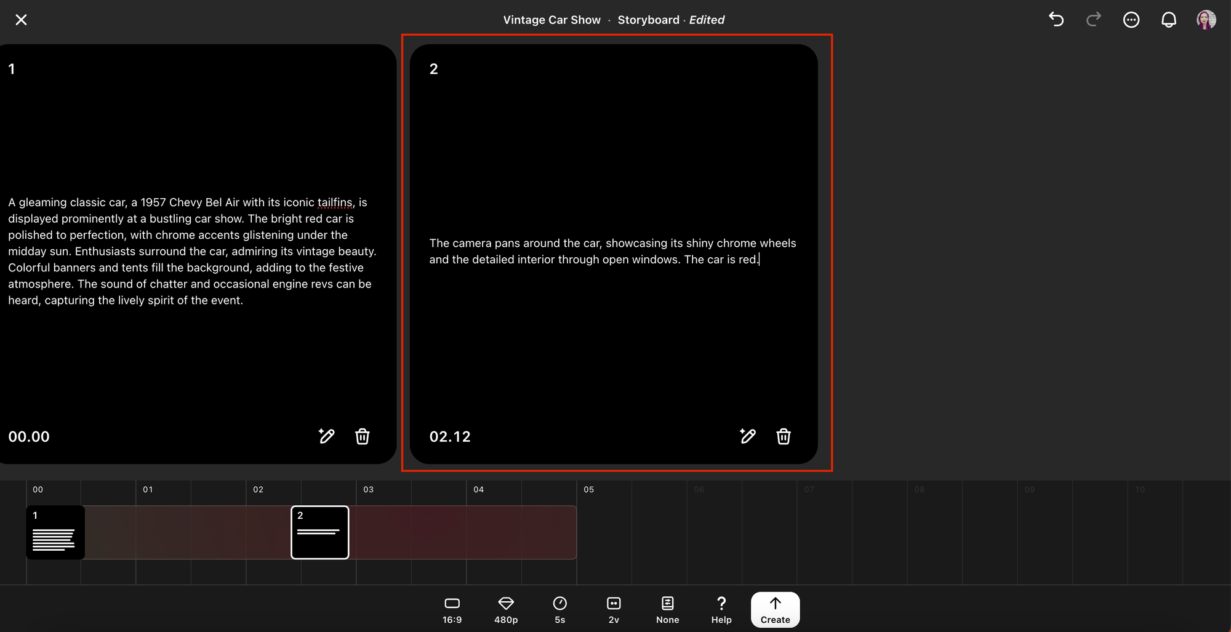1231x632 pixels.
Task: Click the magic edit pencil on card 1
Action: tap(326, 436)
